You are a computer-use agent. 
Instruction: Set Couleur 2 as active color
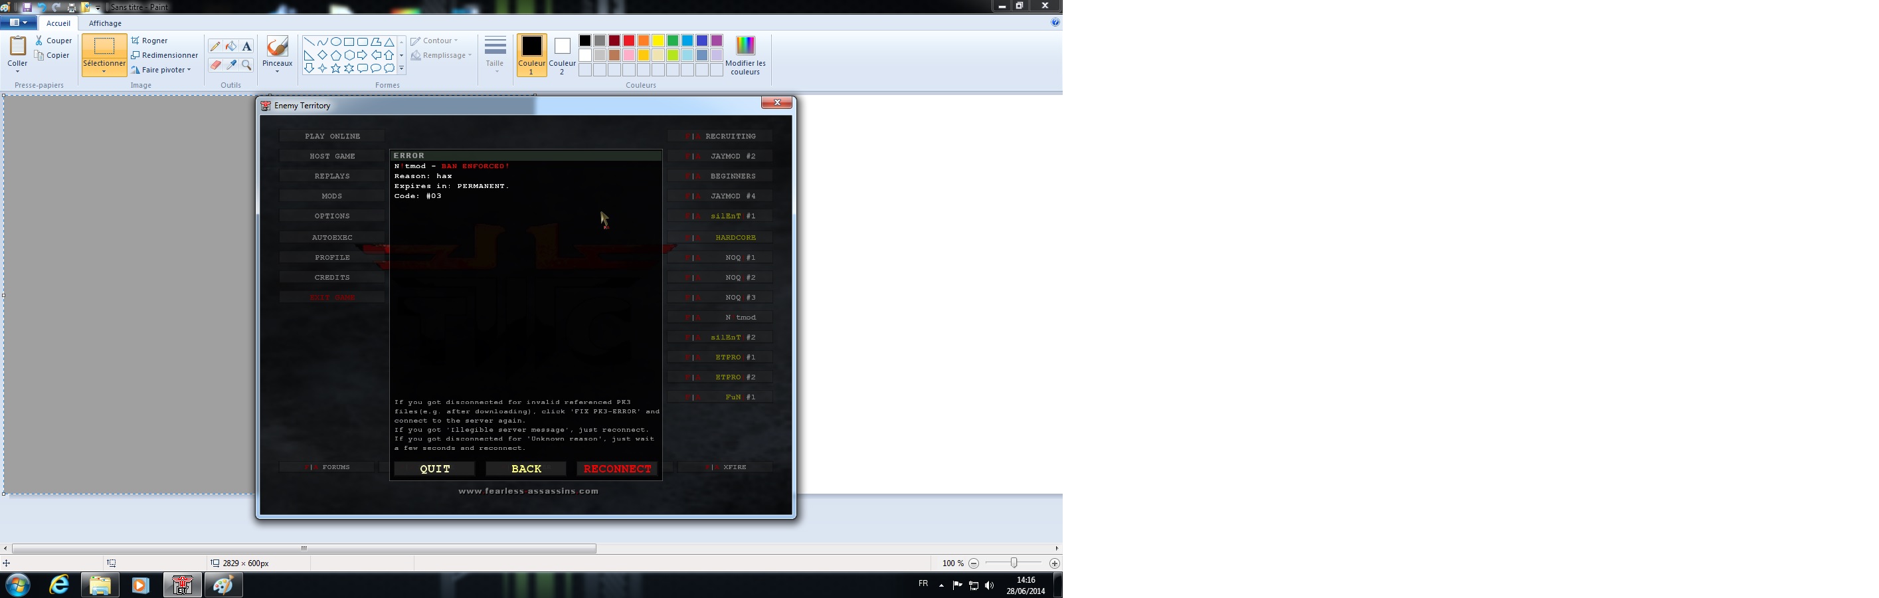tap(562, 55)
